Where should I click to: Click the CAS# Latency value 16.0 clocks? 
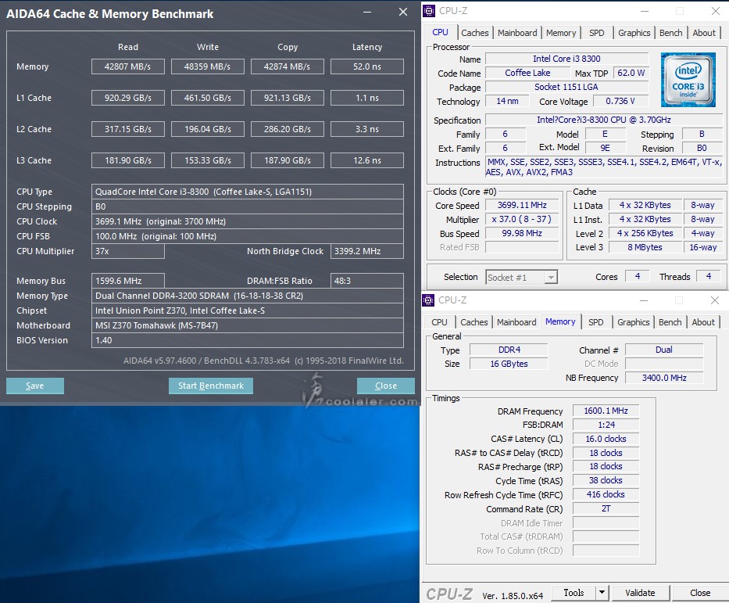(606, 439)
